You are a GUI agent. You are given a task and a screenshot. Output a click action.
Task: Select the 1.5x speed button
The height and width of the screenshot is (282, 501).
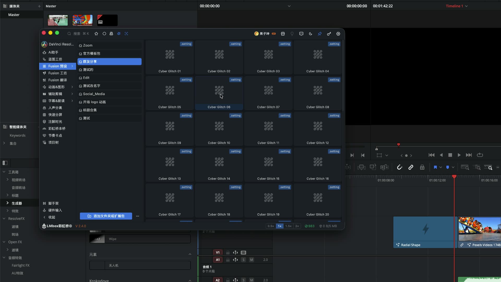288,226
